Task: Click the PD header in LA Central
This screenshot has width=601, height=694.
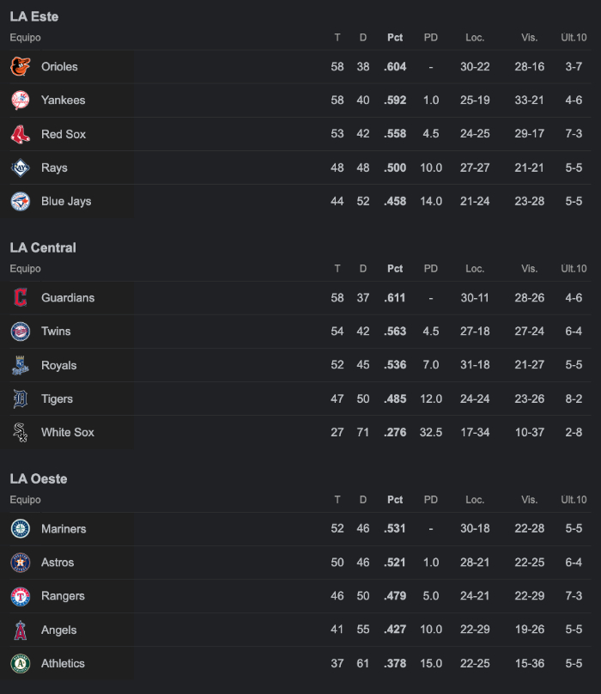Action: coord(431,269)
